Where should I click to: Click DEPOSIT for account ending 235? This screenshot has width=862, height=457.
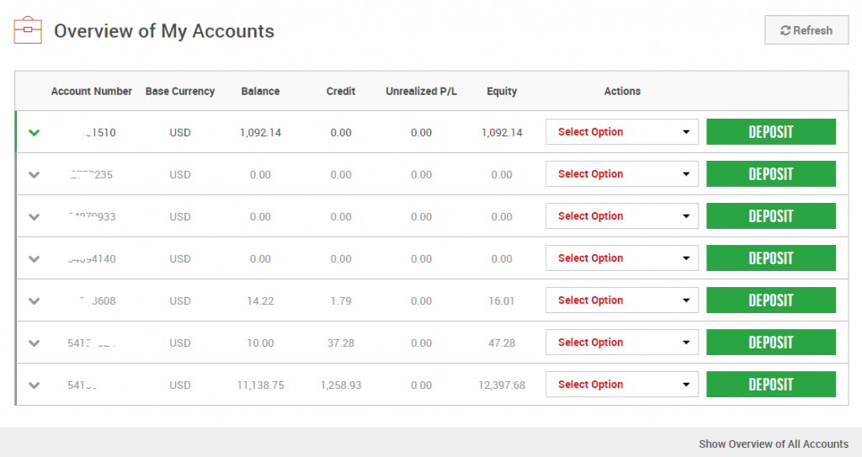(x=771, y=173)
